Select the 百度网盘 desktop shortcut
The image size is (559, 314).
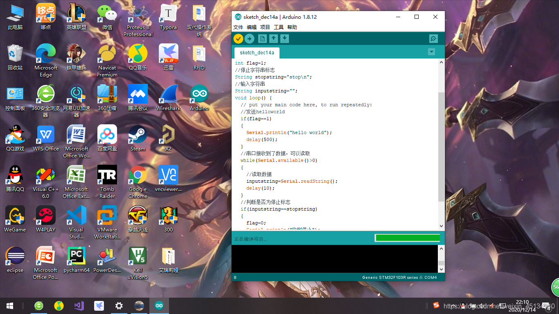pos(107,139)
